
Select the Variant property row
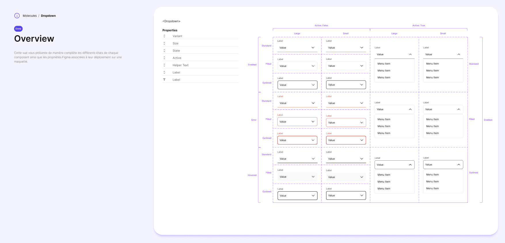click(200, 36)
